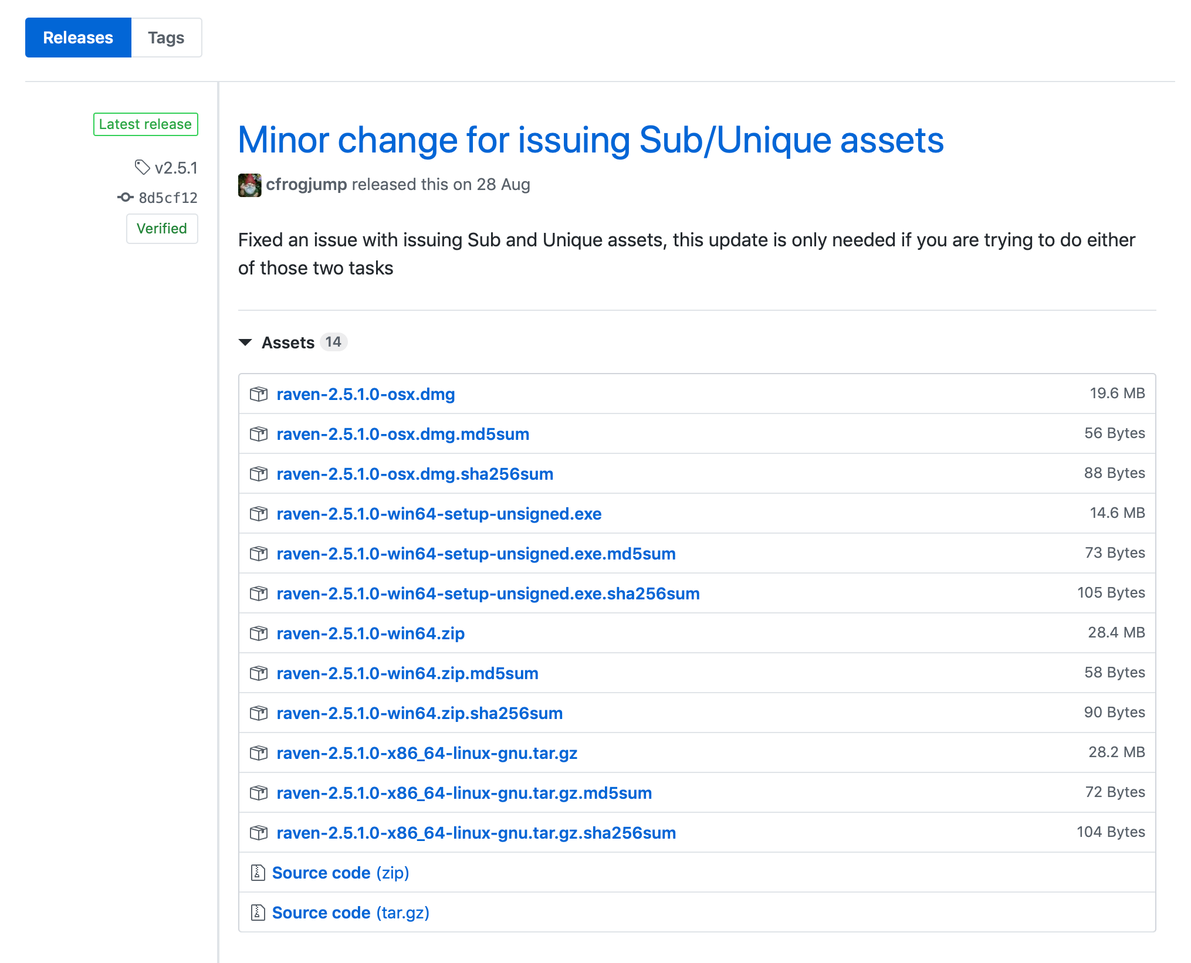This screenshot has width=1191, height=963.
Task: Download raven-2.5.1.0-win64-setup-unsigned.exe.md5sum
Action: coord(476,554)
